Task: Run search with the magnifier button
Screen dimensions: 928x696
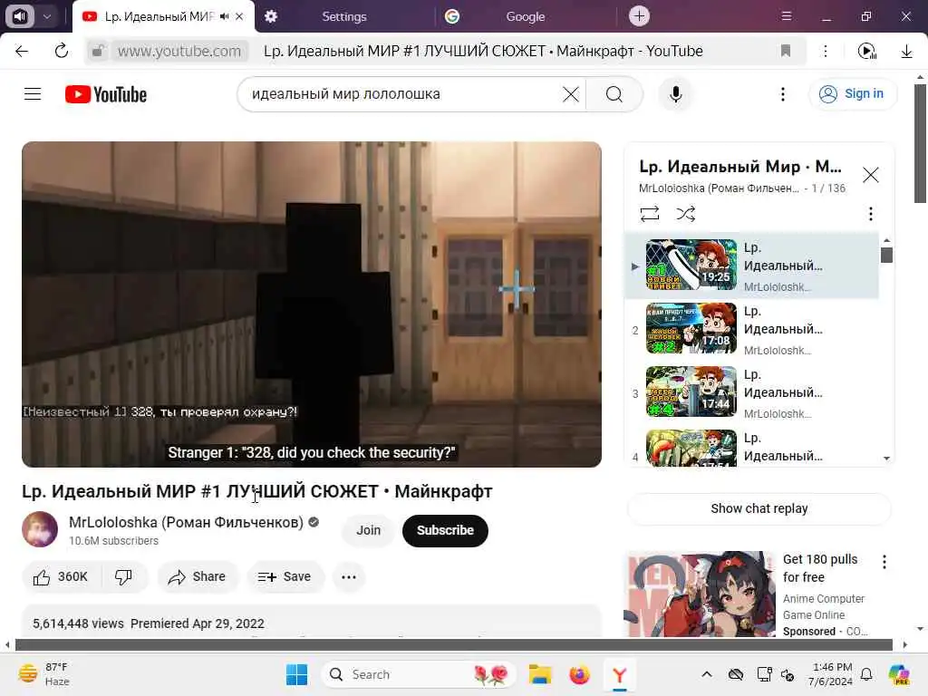Action: (x=614, y=94)
